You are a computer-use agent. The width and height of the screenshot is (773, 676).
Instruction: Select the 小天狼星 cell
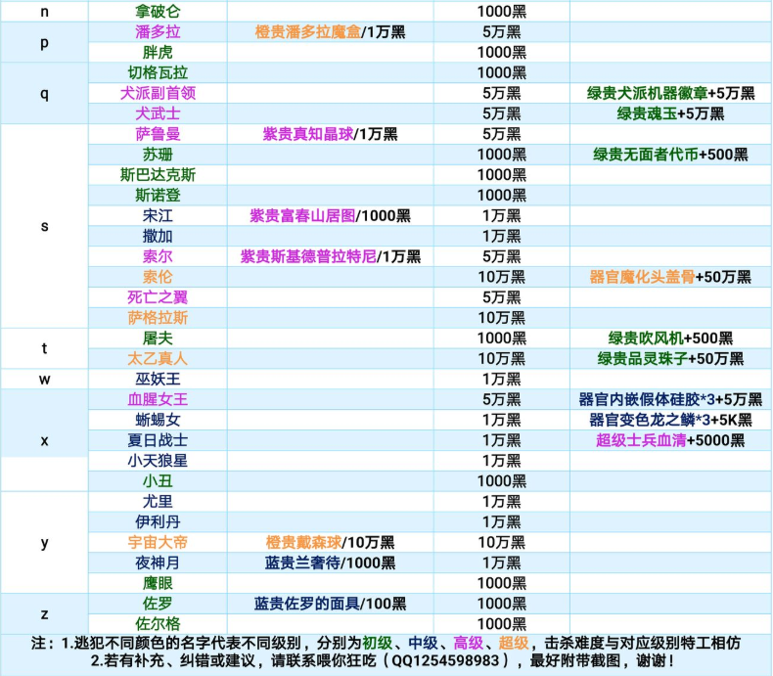[158, 461]
